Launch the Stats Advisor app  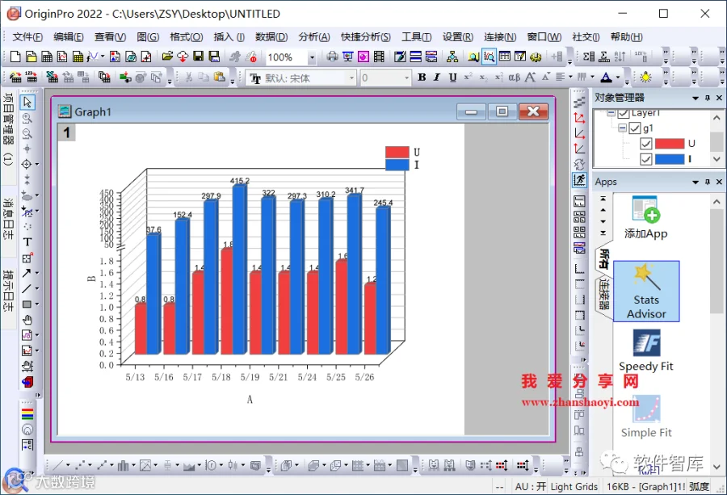coord(646,291)
